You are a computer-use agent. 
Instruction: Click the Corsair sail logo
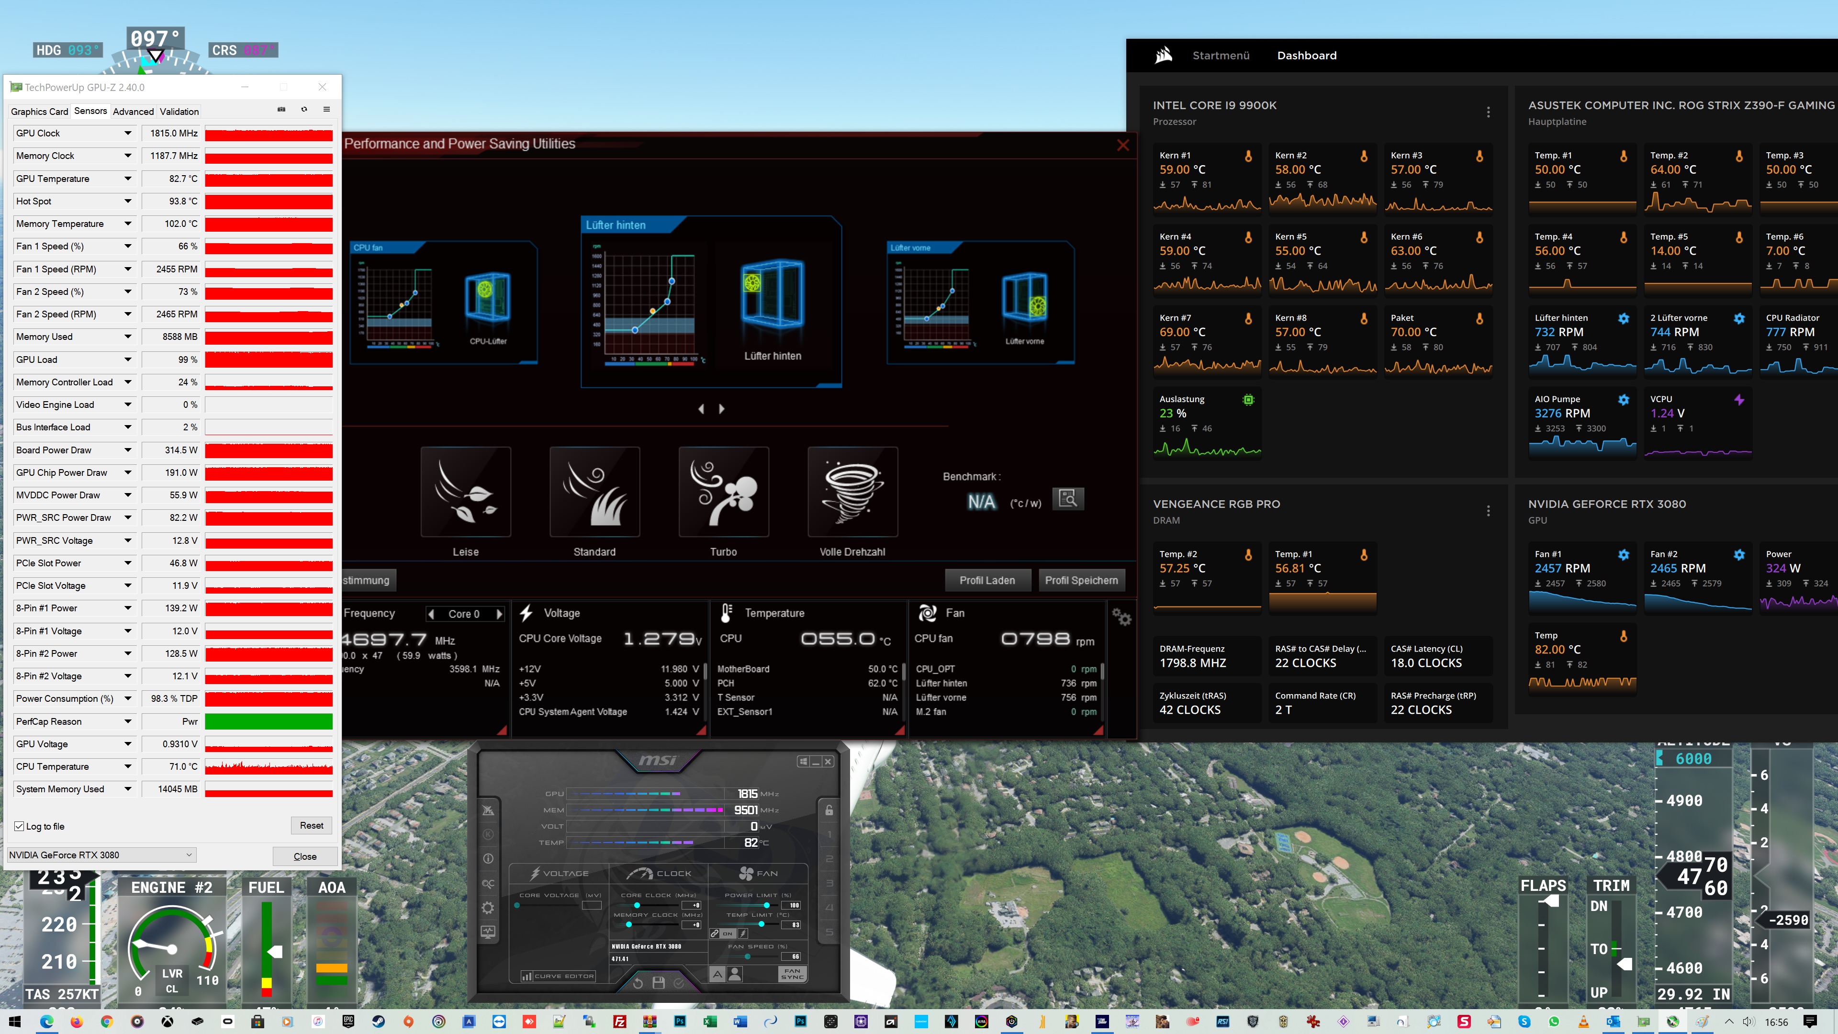pos(1163,55)
